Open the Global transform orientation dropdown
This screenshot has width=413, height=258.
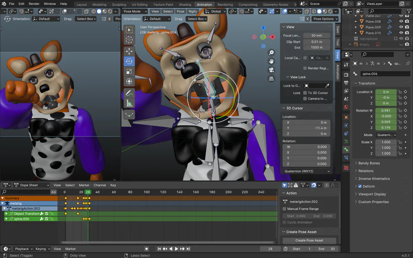(x=216, y=11)
